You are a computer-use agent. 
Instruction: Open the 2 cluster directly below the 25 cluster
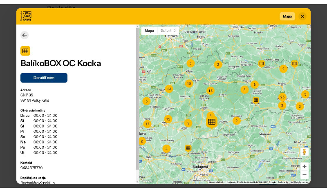282,105
